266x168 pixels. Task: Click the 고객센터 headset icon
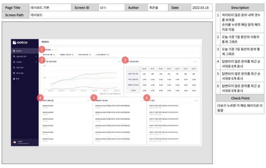point(14,62)
